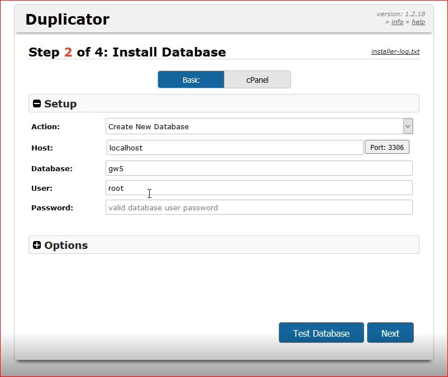Click the 'Step 2 of 4: Install Database' heading
This screenshot has height=377, width=448.
[127, 52]
